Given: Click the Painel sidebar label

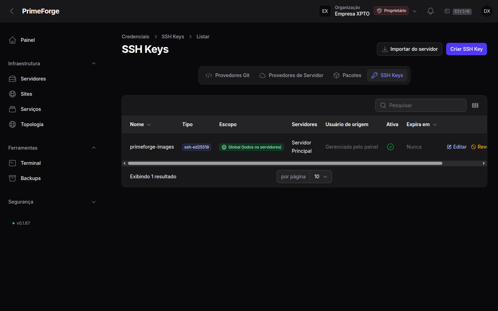Looking at the screenshot, I should click(x=28, y=40).
